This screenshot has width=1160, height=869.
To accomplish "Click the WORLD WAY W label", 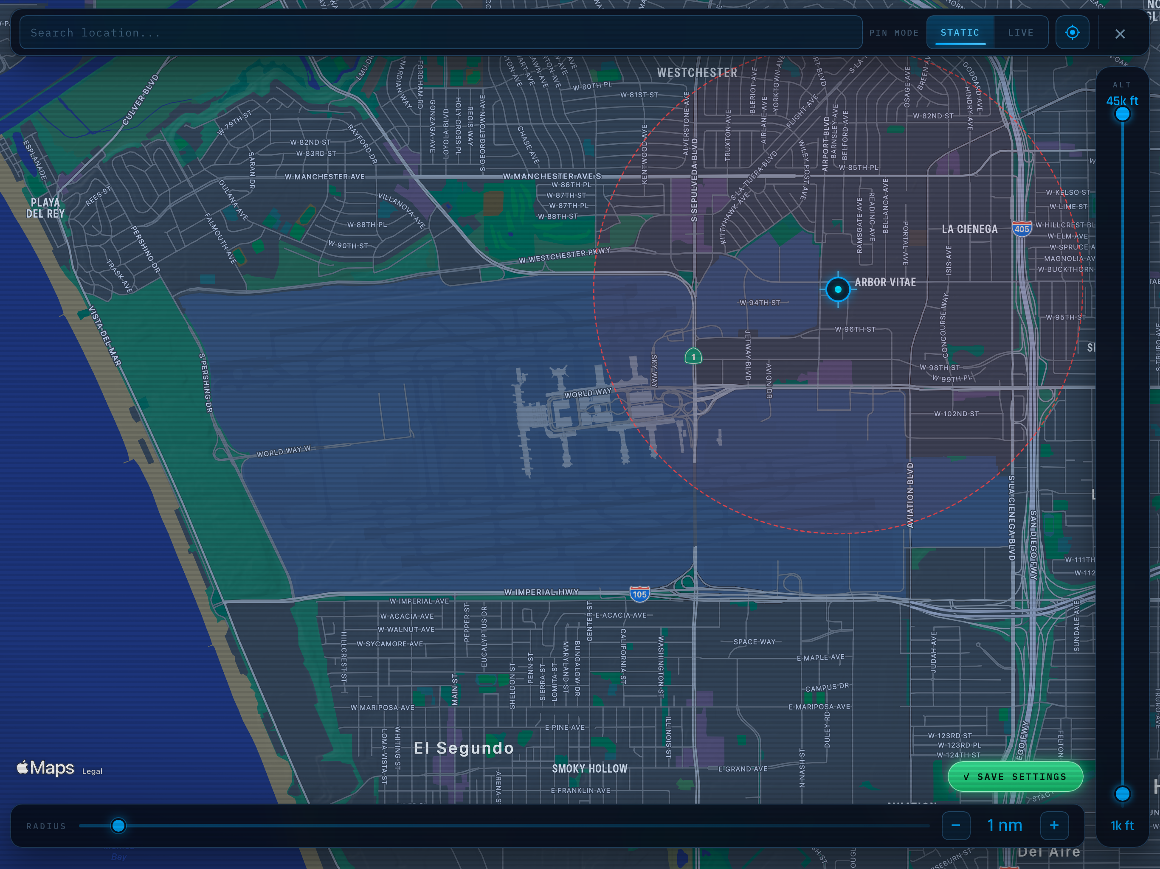I will click(284, 451).
